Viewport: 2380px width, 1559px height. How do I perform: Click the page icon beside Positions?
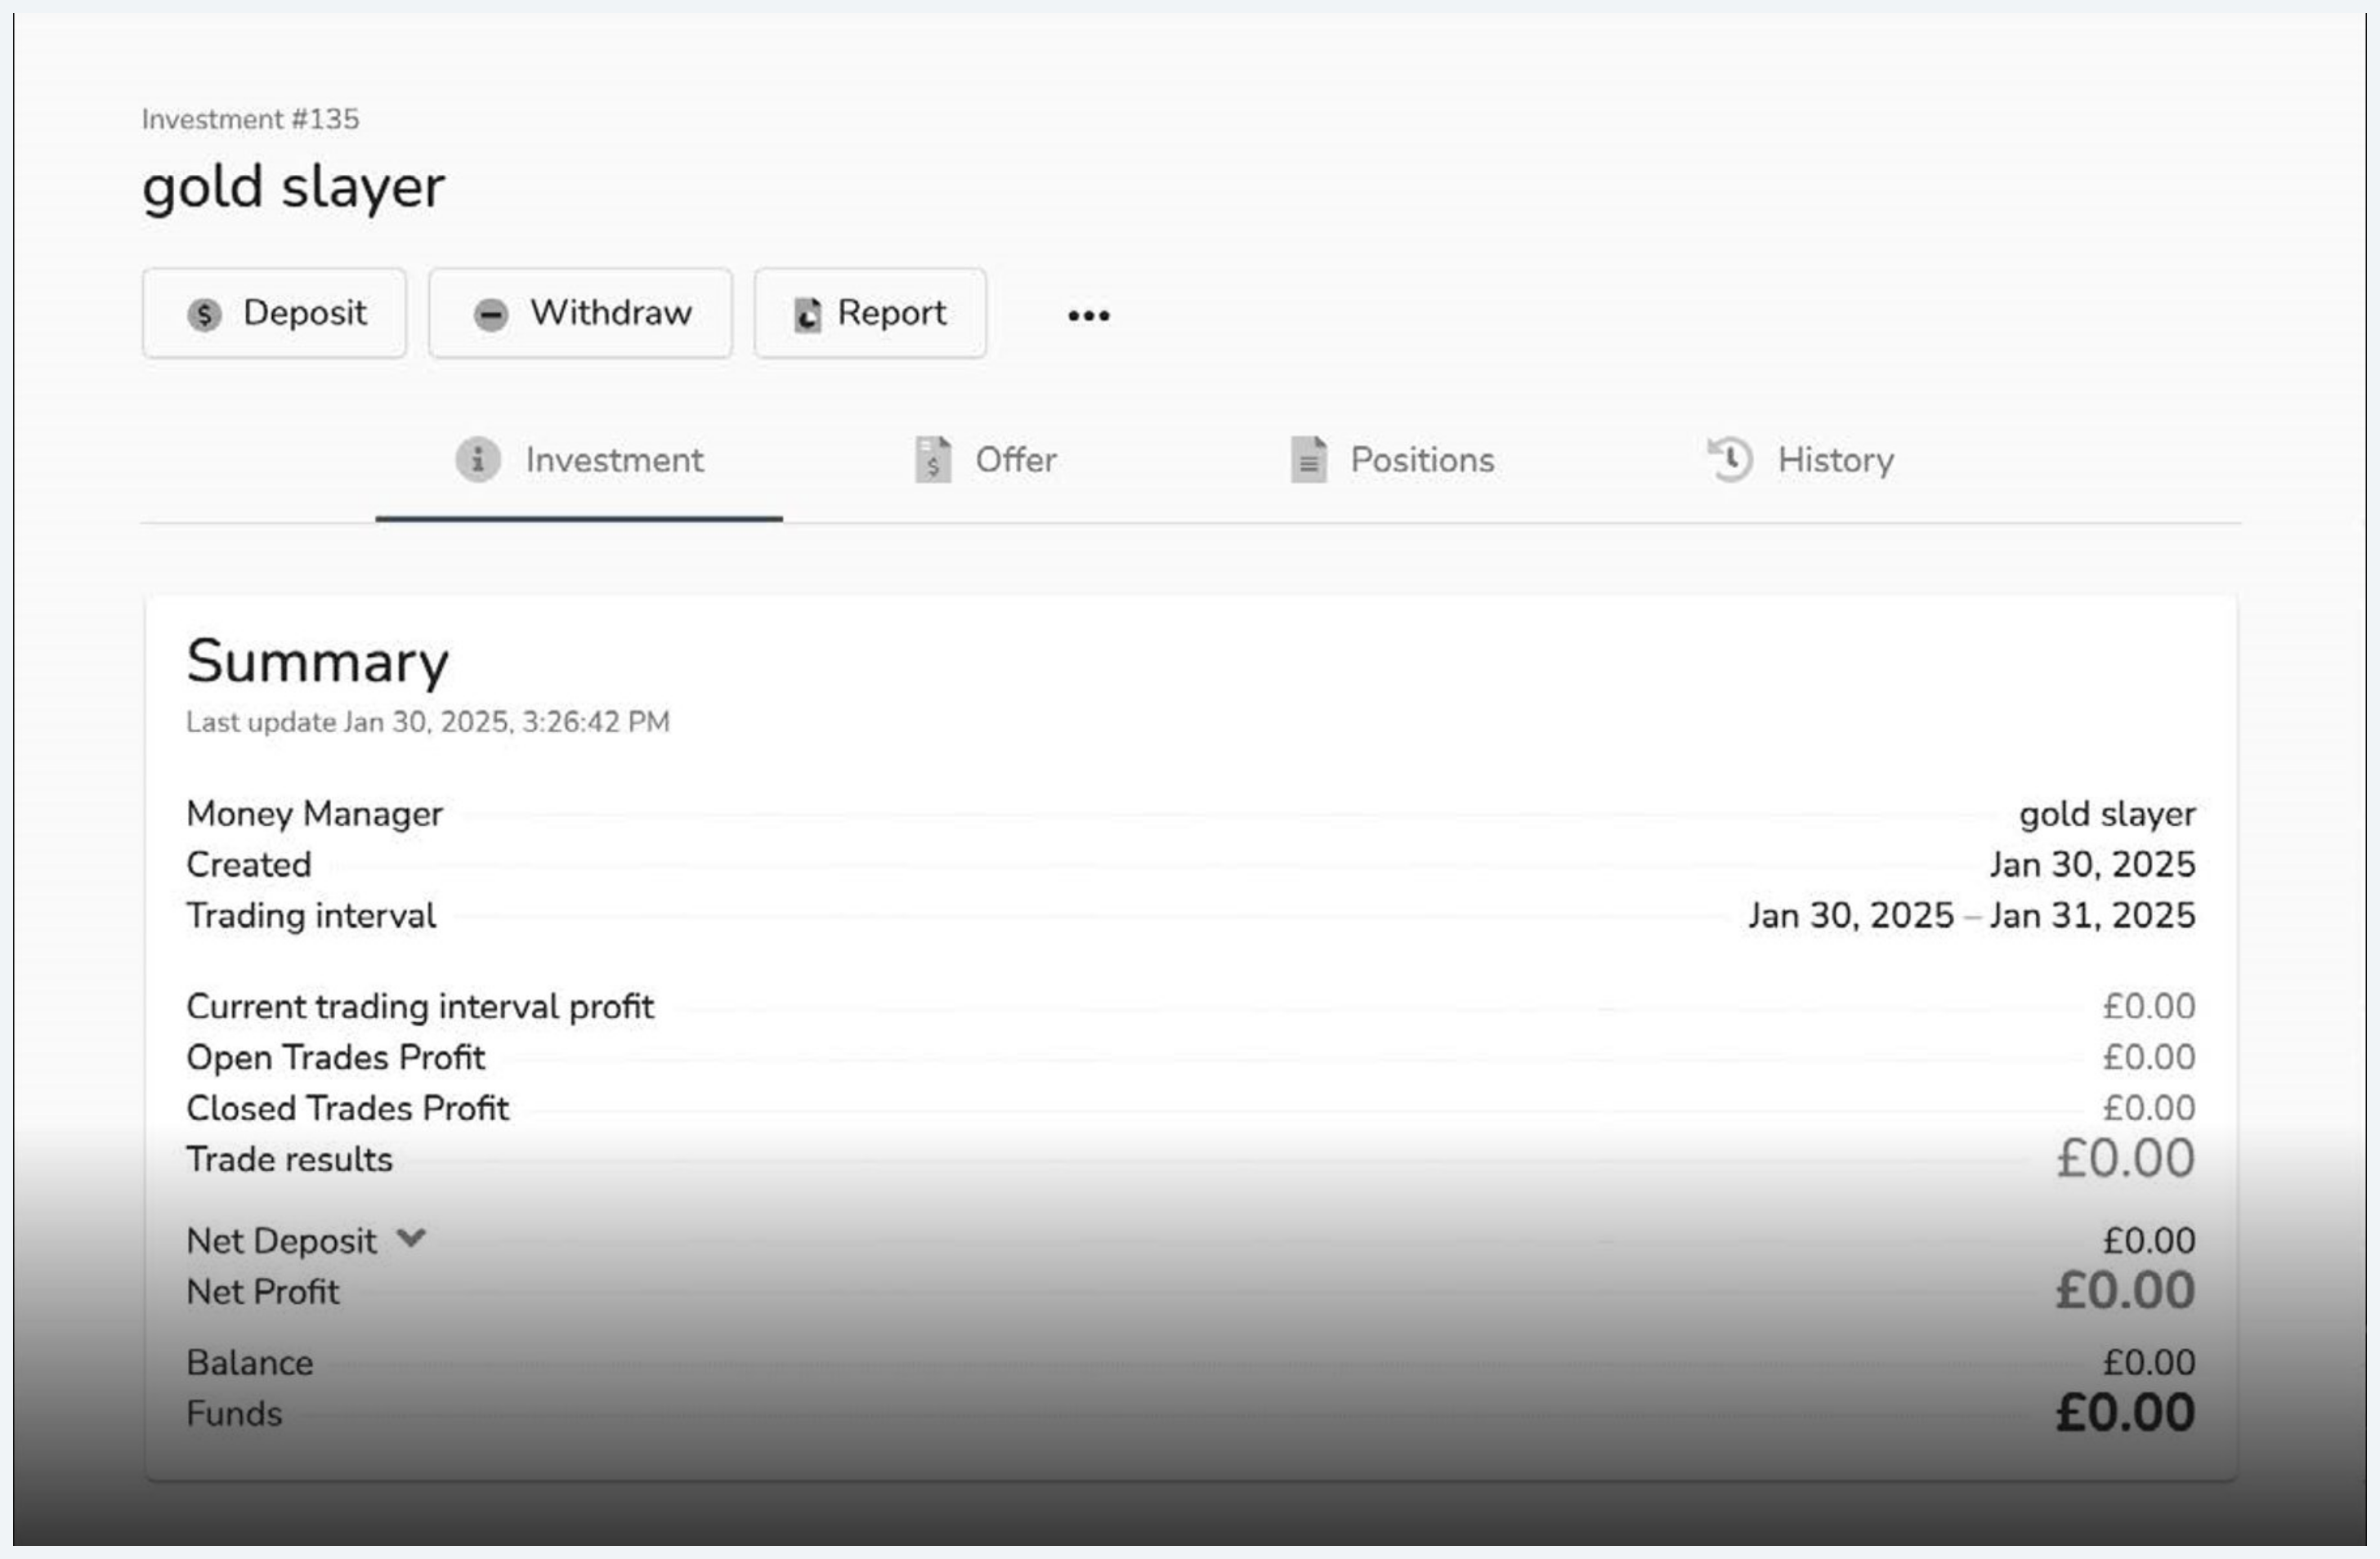1309,460
